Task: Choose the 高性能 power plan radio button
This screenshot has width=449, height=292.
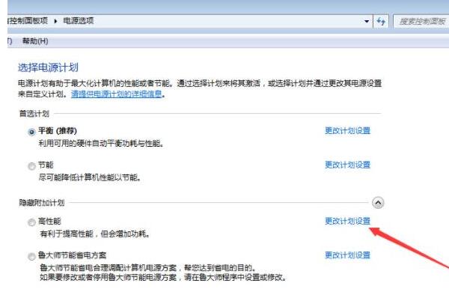Action: tap(31, 222)
